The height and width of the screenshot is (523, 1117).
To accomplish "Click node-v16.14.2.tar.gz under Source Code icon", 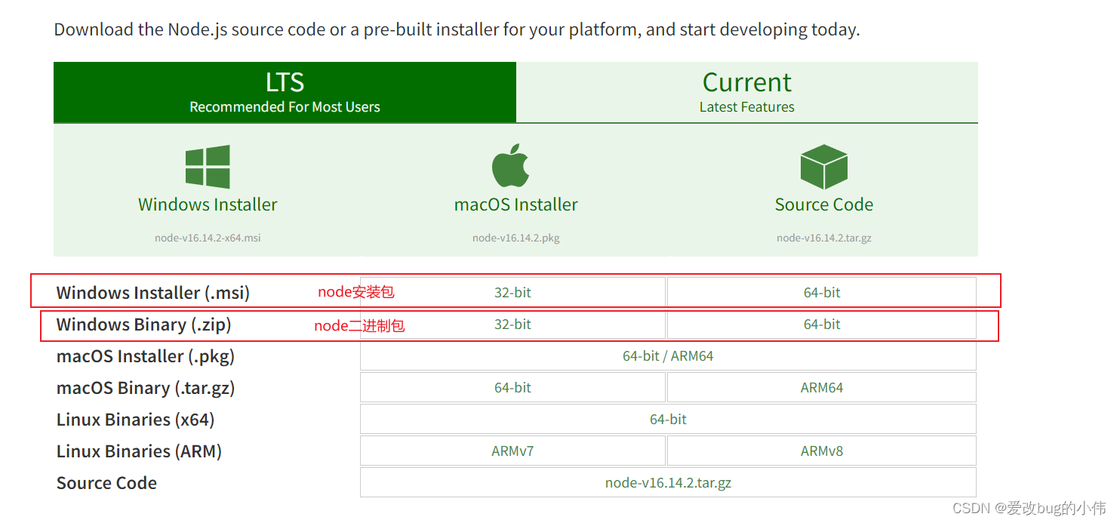I will pyautogui.click(x=824, y=238).
